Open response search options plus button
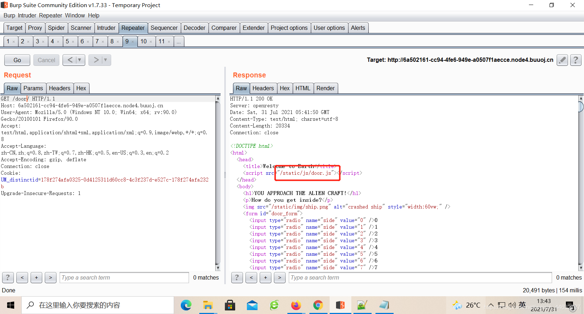The height and width of the screenshot is (314, 584). pyautogui.click(x=265, y=277)
